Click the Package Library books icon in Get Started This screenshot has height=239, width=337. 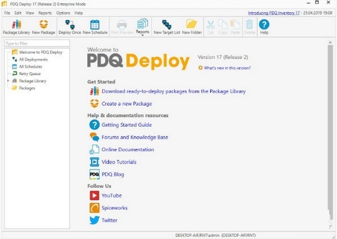(x=94, y=91)
